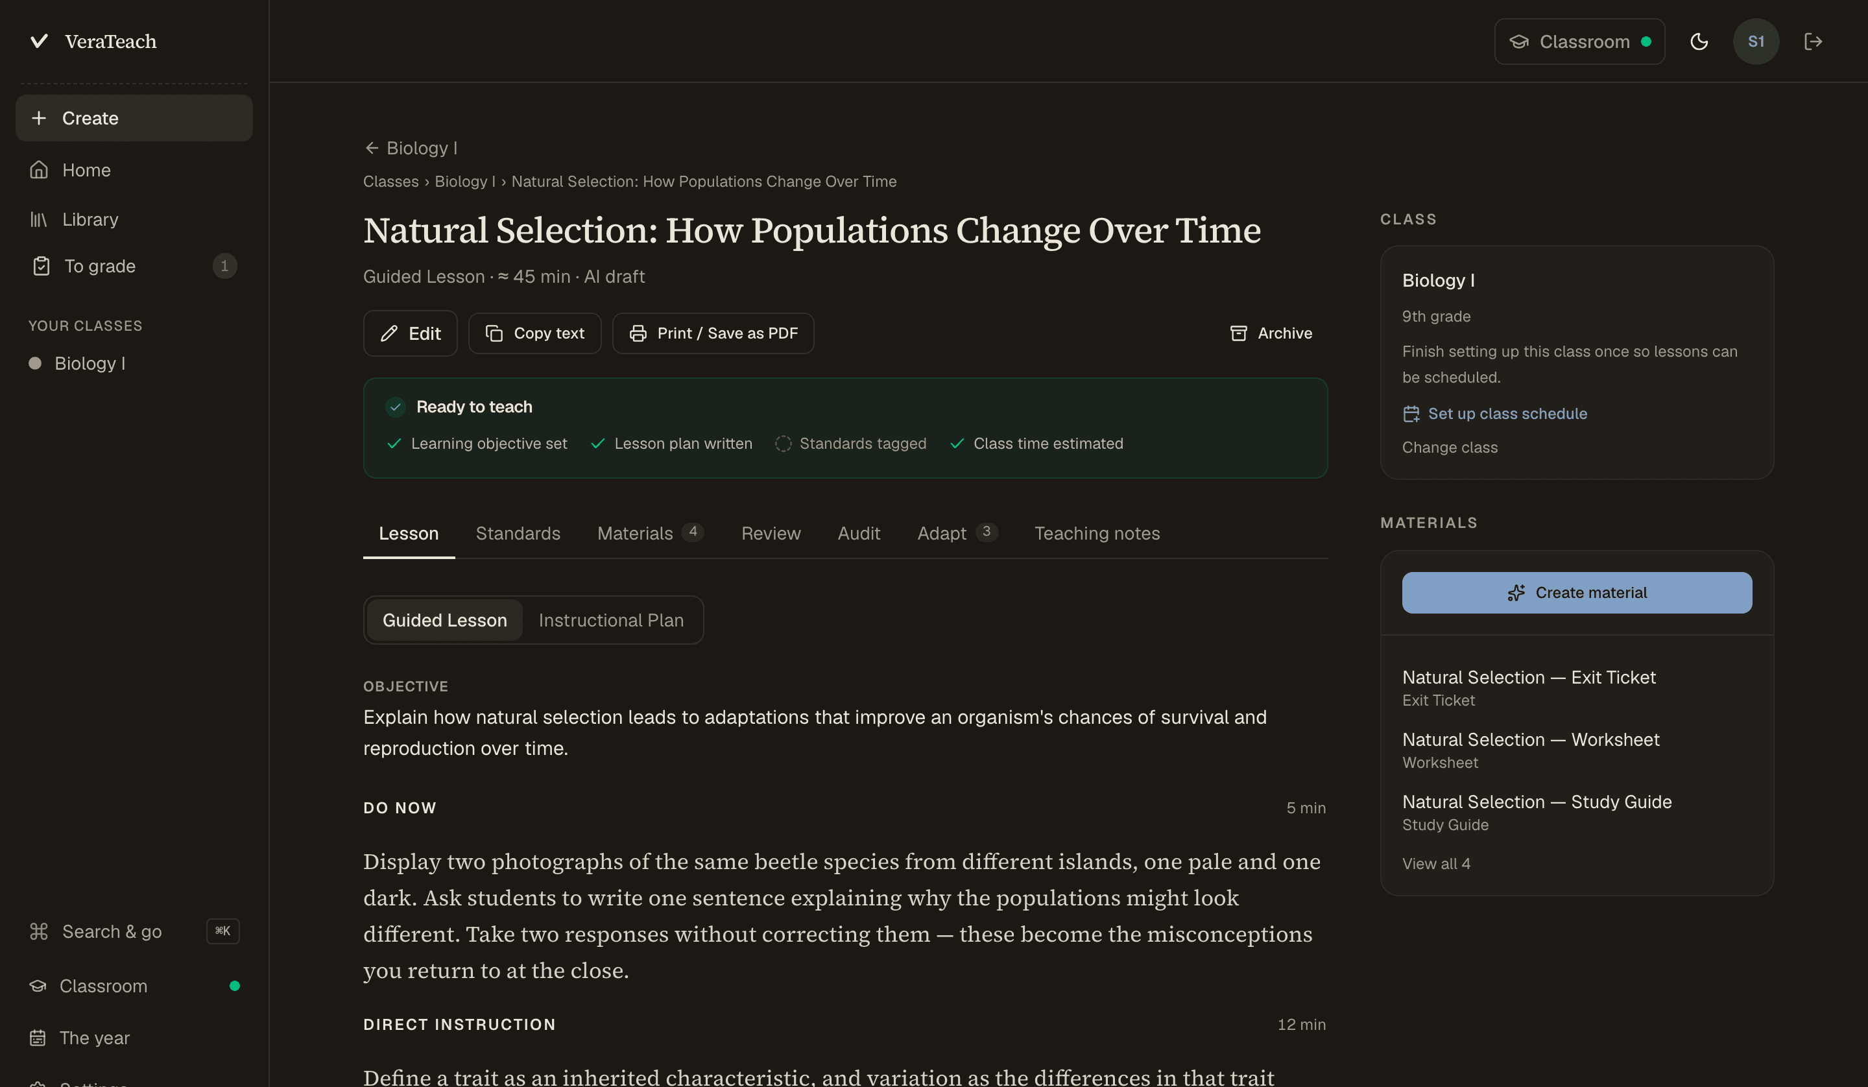Image resolution: width=1868 pixels, height=1087 pixels.
Task: Click the Home sidebar item
Action: click(134, 170)
